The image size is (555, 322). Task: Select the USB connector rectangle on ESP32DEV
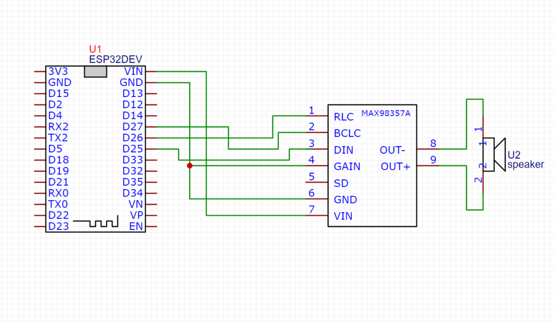pos(95,72)
